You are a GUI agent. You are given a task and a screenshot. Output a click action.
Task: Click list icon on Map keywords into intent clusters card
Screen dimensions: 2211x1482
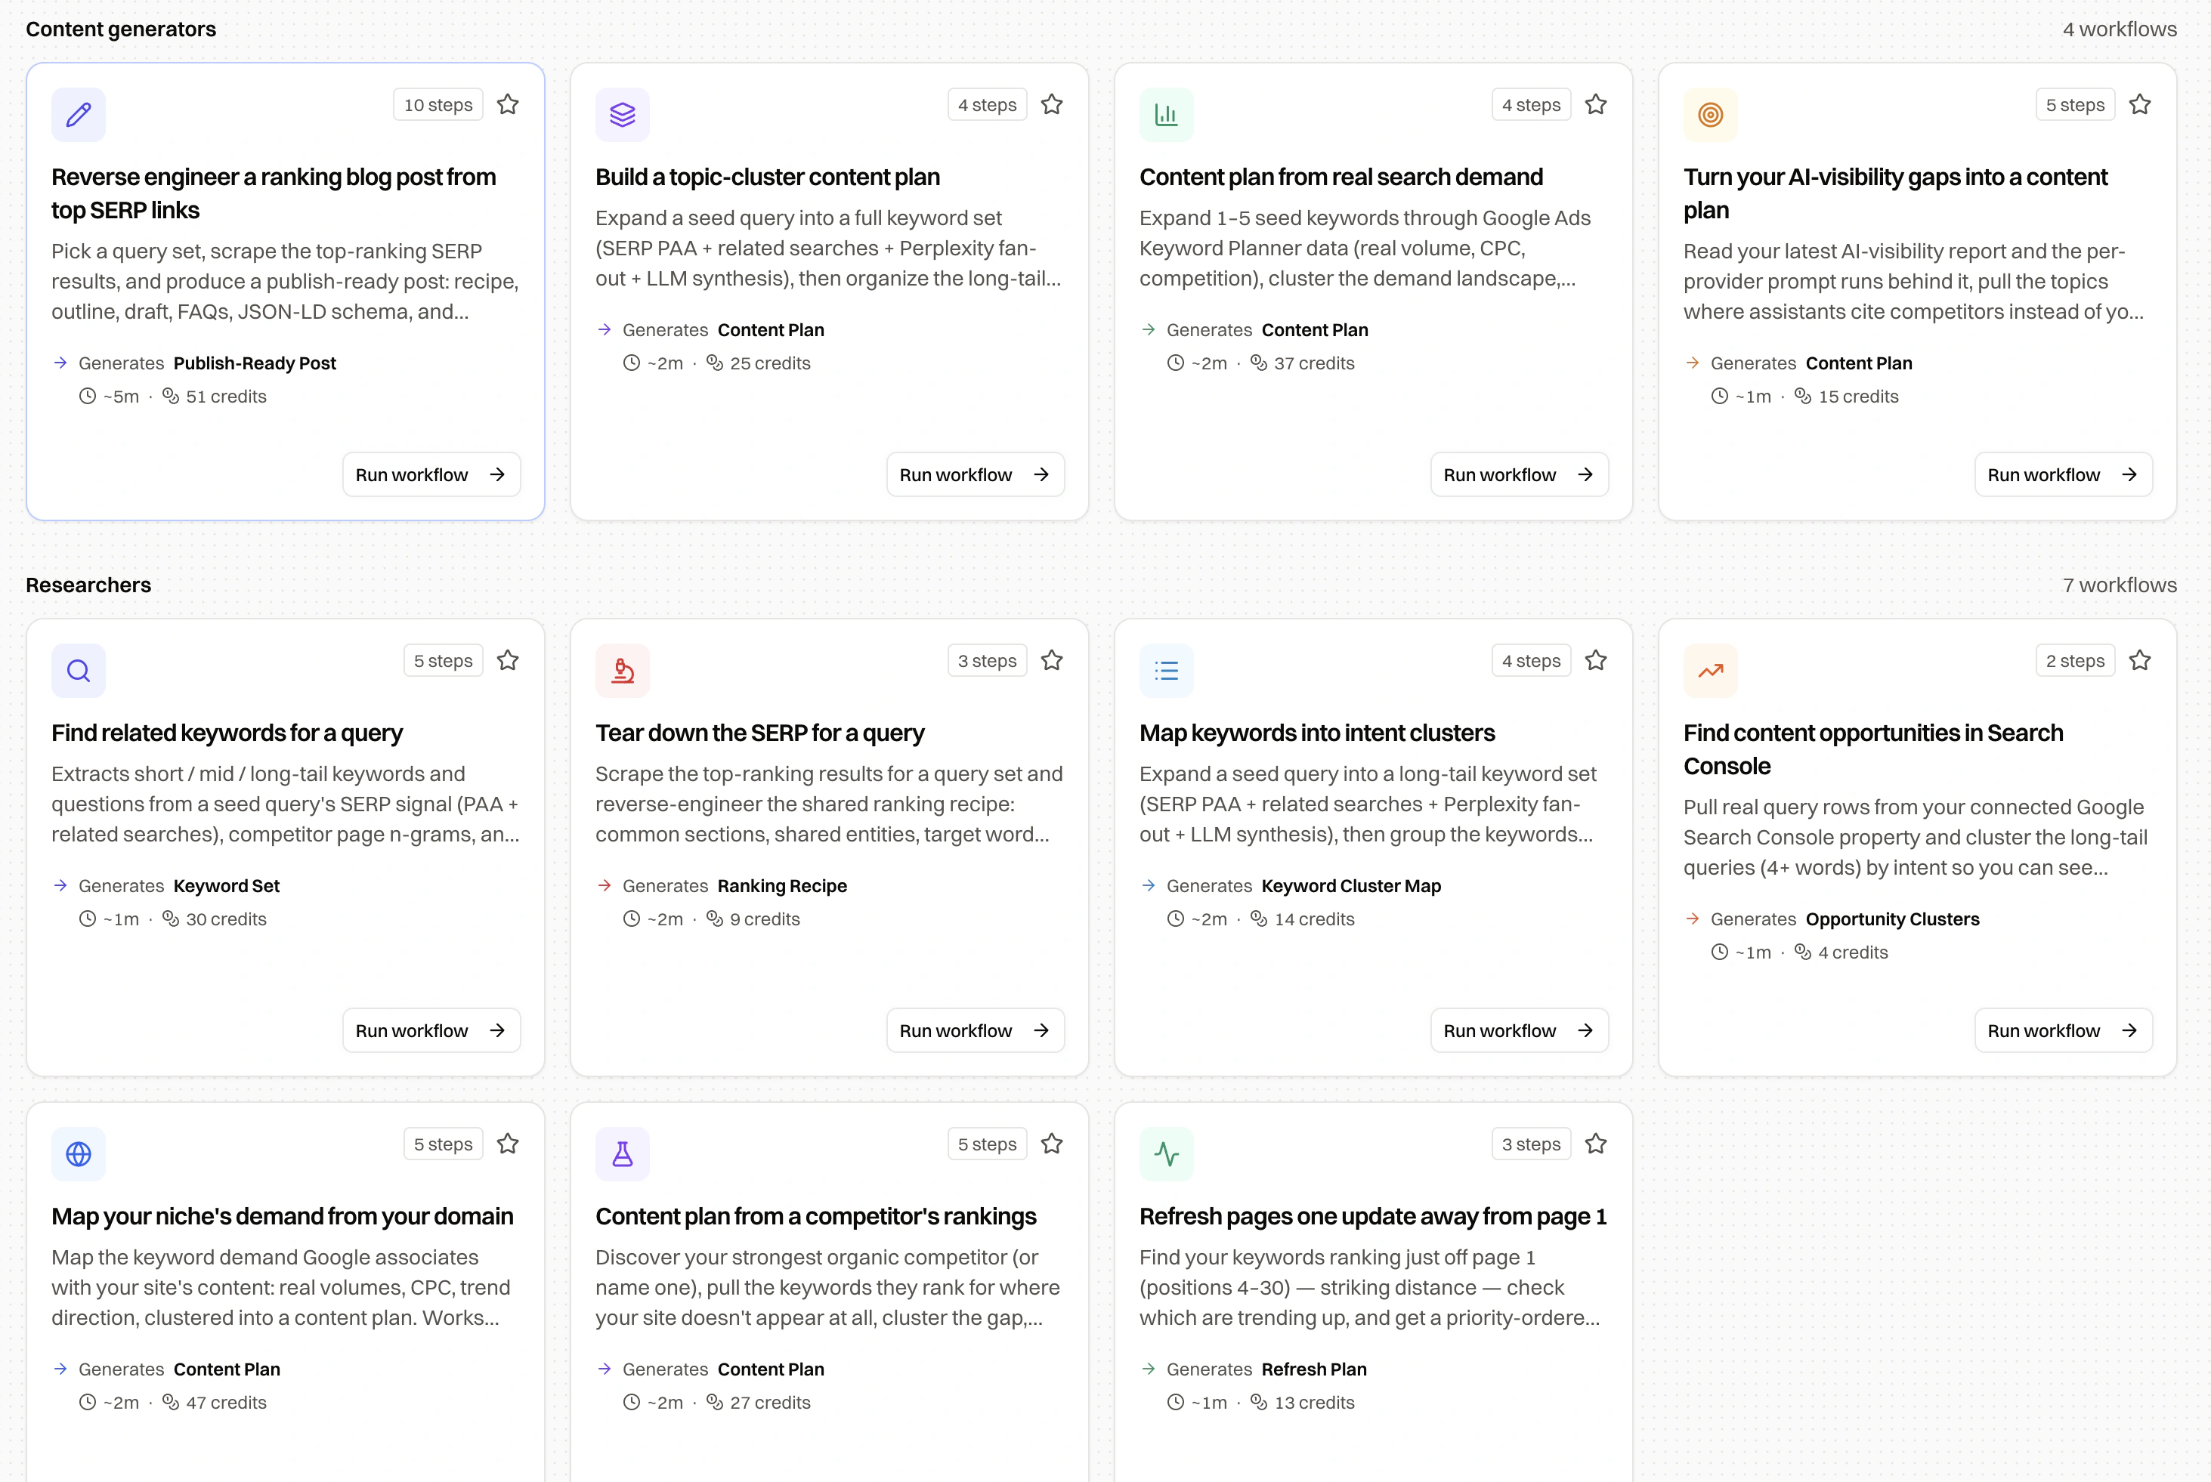point(1167,670)
